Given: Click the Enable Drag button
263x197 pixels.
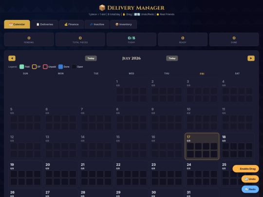Looking at the screenshot, I should pos(246,169).
